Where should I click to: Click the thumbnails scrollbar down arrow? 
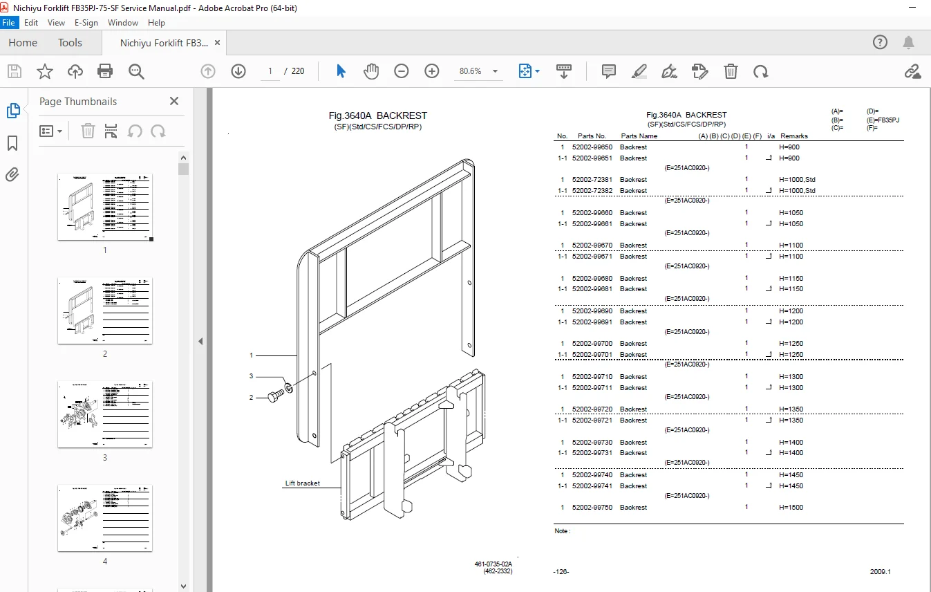[183, 586]
